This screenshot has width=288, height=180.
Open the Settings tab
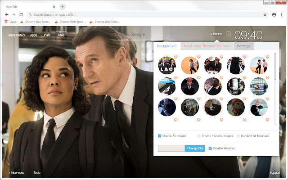click(x=243, y=46)
